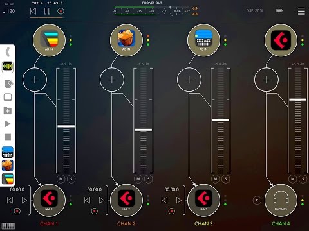This screenshot has height=231, width=309.
Task: Solo CHAN 4
Action: click(x=303, y=179)
